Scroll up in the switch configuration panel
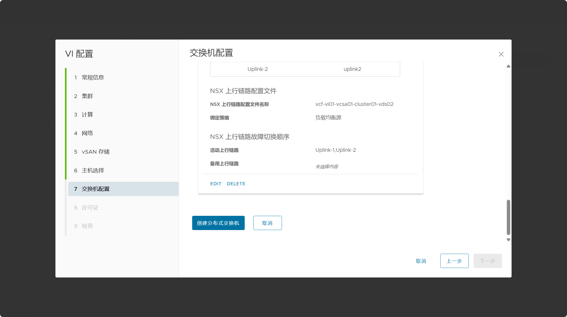 click(508, 66)
